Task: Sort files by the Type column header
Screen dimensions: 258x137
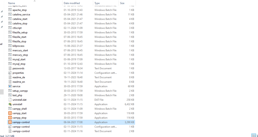Action: (97, 3)
